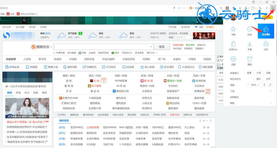The image size is (277, 148).
Task: Open the 人民网 link
Action: (x=27, y=59)
